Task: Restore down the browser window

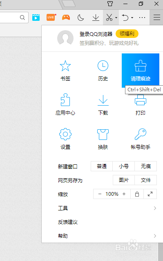Action: [x=141, y=4]
